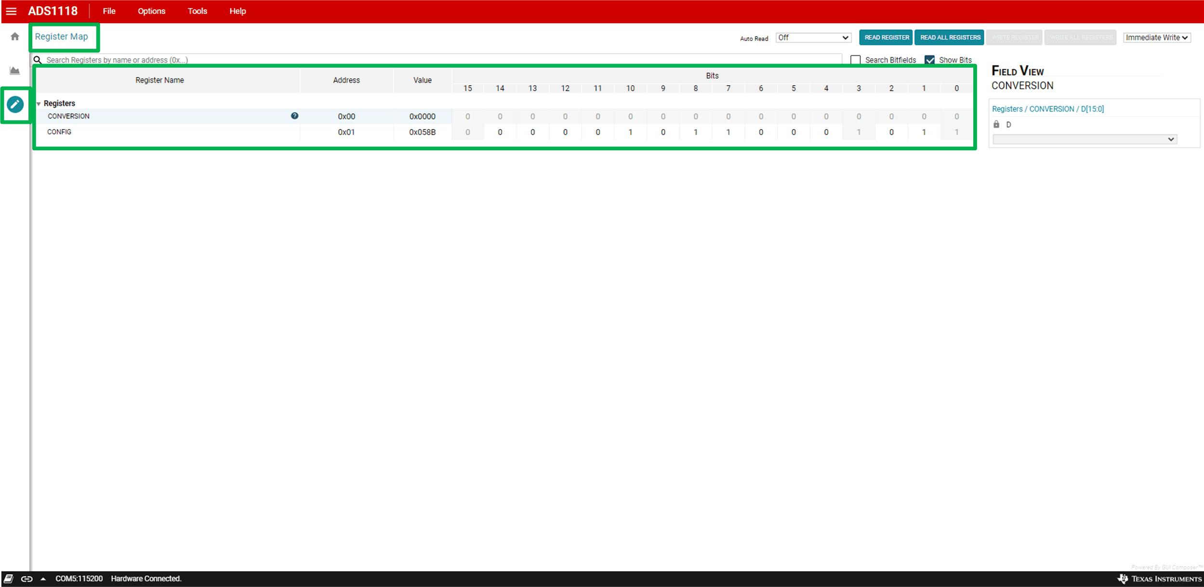1204x587 pixels.
Task: Open the D field value dropdown
Action: tap(1085, 139)
